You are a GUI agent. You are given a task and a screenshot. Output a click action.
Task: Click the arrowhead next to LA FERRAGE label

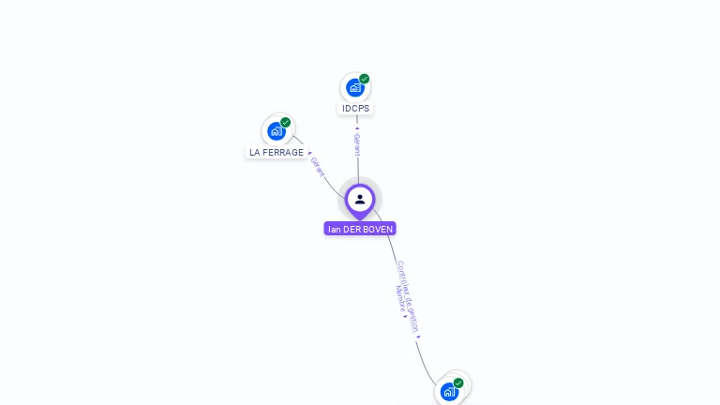310,153
